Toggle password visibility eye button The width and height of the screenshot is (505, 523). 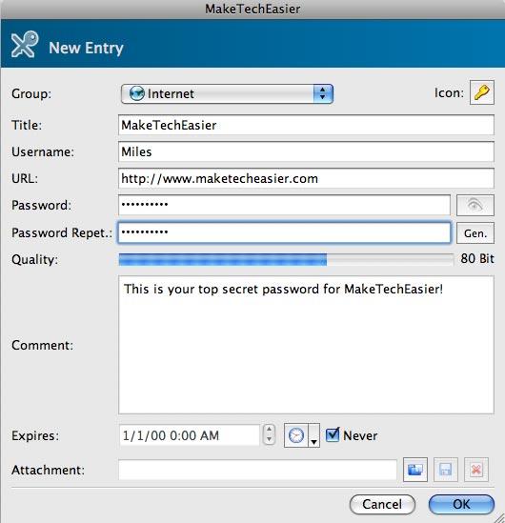(475, 205)
